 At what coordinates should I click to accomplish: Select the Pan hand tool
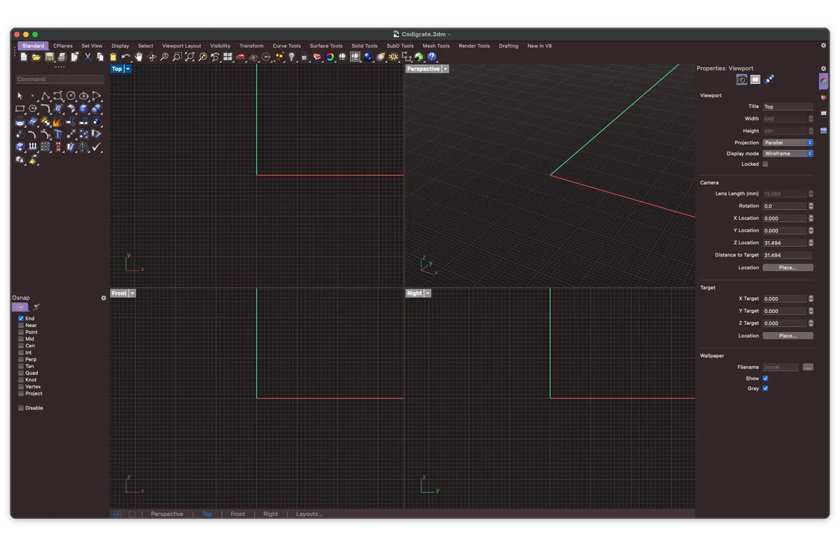pyautogui.click(x=139, y=57)
